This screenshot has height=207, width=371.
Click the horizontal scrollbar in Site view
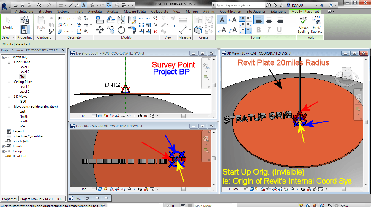(x=183, y=189)
